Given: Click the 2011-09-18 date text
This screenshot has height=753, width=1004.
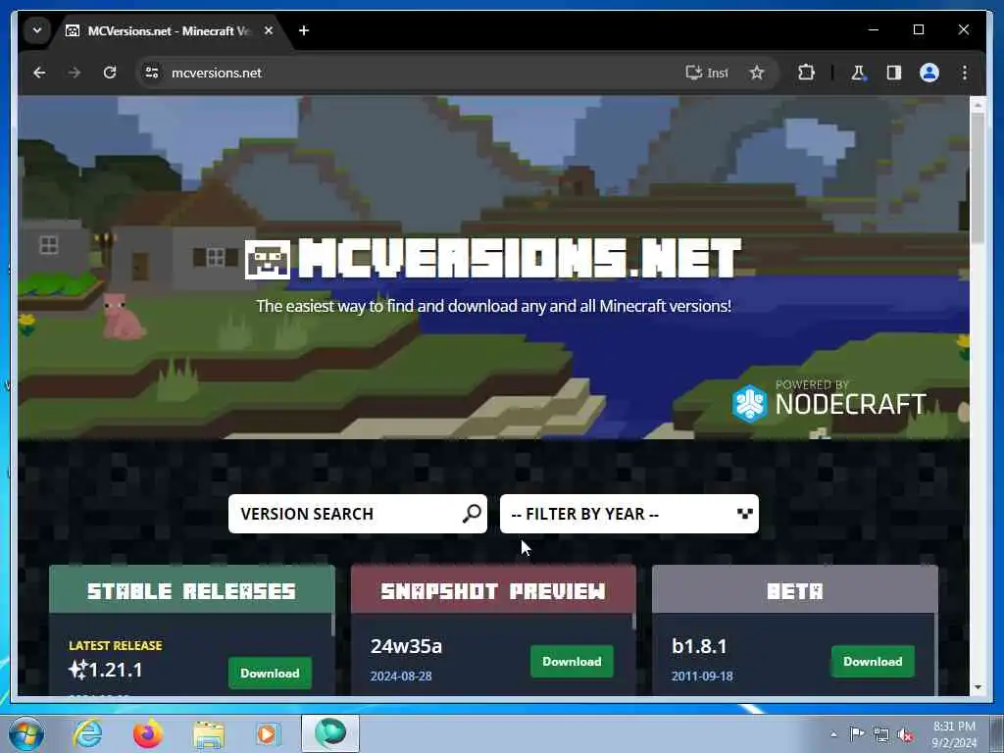Looking at the screenshot, I should (702, 677).
